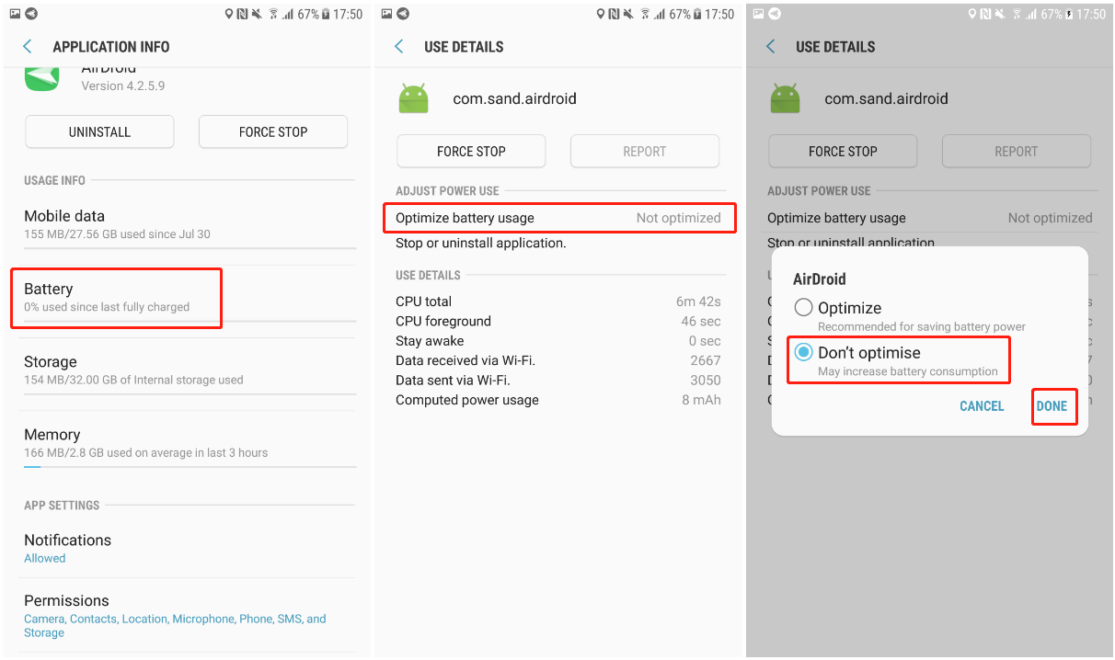Tap back arrow beside middle Use Details title
This screenshot has width=1115, height=660.
[x=399, y=47]
